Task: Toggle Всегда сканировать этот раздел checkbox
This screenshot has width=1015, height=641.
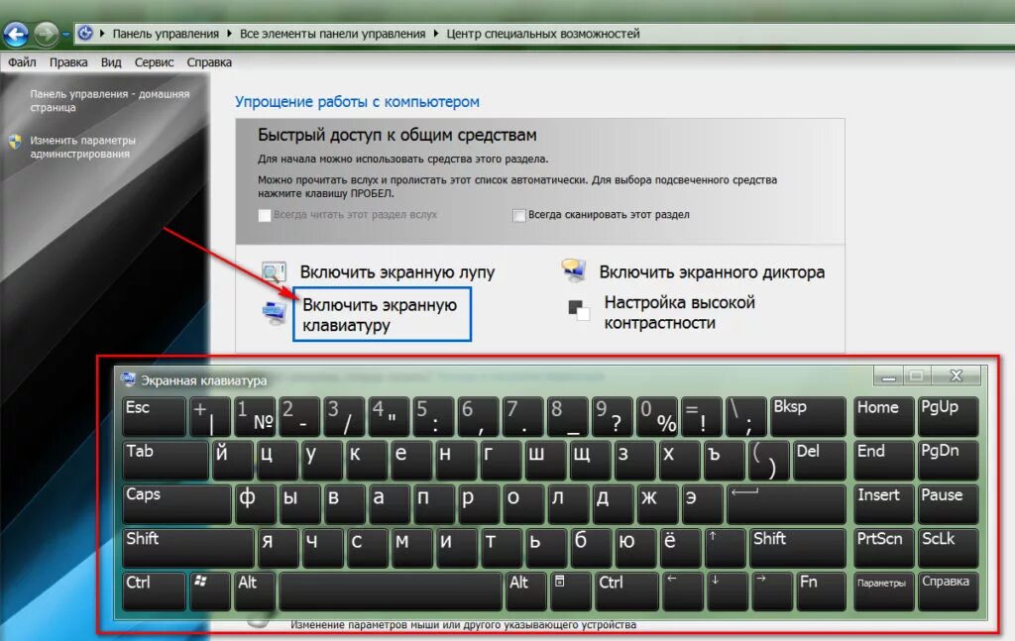Action: click(x=518, y=215)
